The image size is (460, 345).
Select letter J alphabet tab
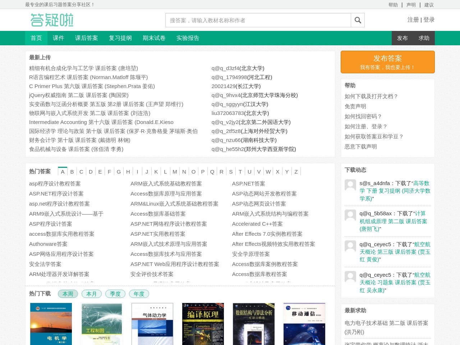coord(147,171)
